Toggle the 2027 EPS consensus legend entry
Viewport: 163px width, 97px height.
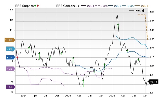[x=128, y=6]
